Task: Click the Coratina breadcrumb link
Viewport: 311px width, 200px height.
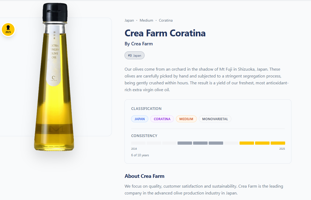Action: pyautogui.click(x=166, y=21)
